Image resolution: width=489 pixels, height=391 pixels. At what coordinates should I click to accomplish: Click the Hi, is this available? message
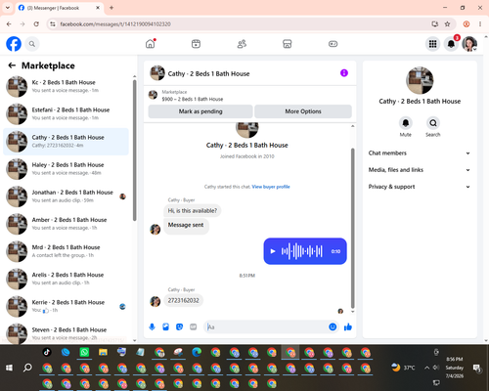point(193,211)
